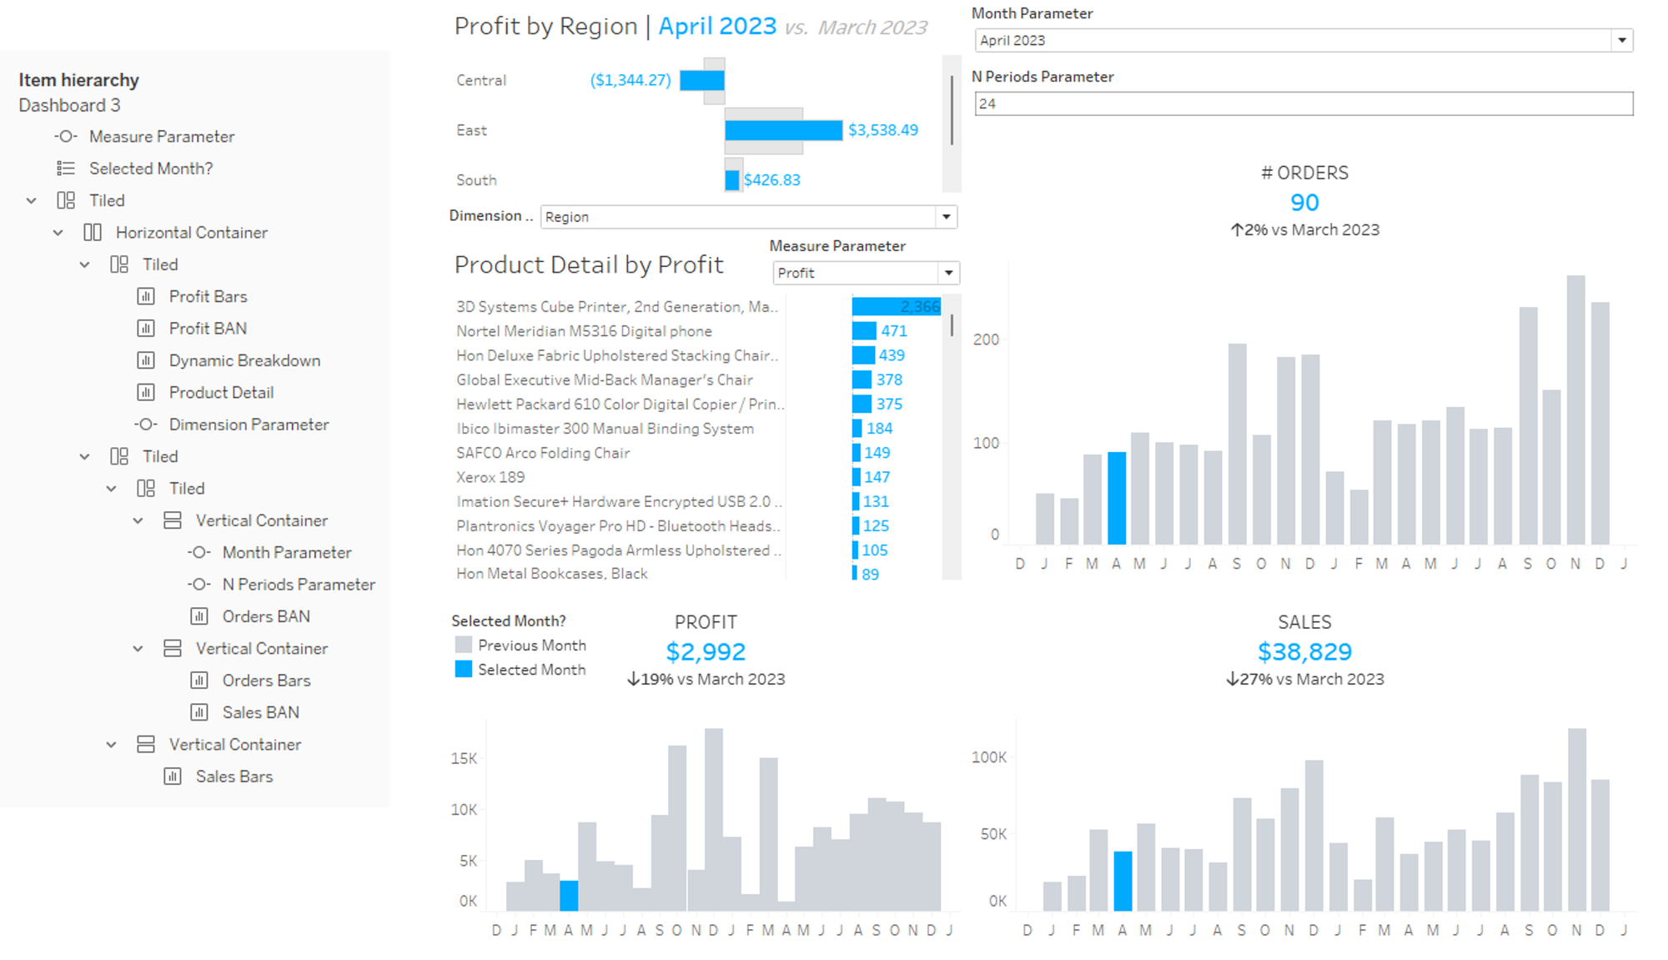Viewport: 1668px width, 960px height.
Task: Click the Previous Month gray legend swatch
Action: (x=464, y=645)
